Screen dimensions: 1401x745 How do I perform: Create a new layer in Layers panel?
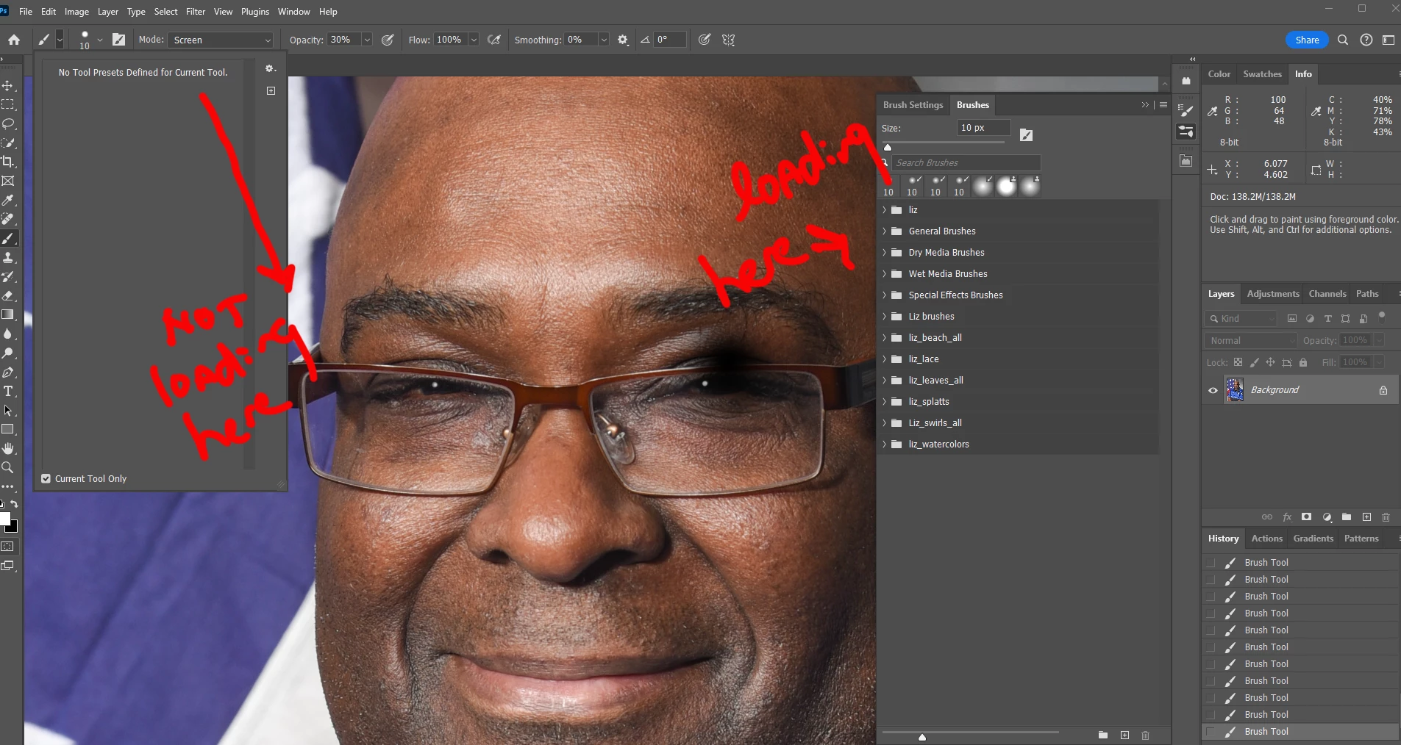click(x=1366, y=517)
